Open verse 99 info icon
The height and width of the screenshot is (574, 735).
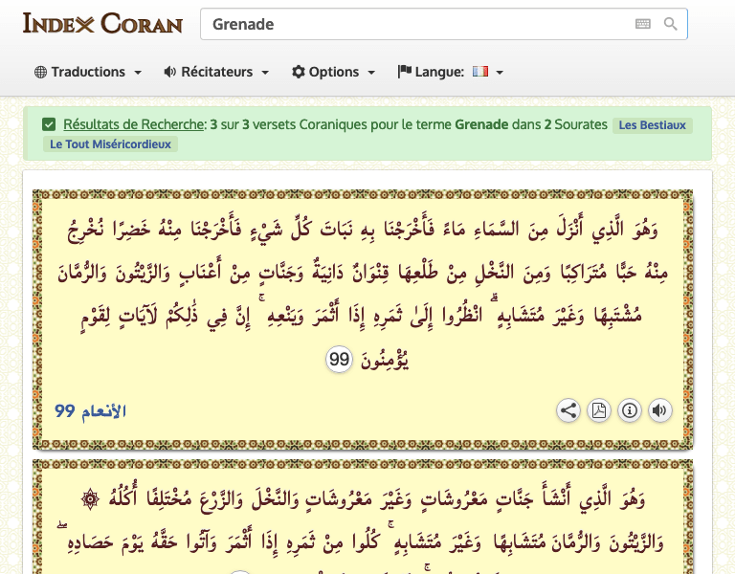point(629,411)
